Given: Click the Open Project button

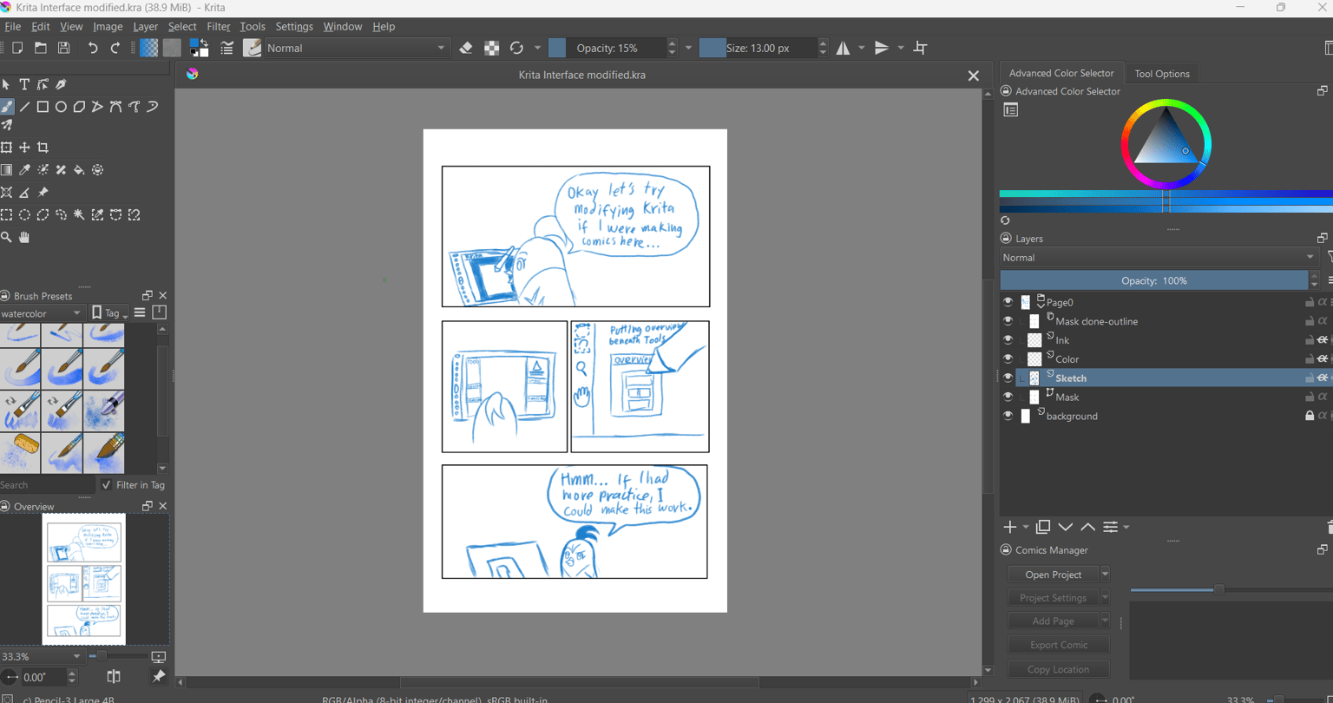Looking at the screenshot, I should (1054, 575).
